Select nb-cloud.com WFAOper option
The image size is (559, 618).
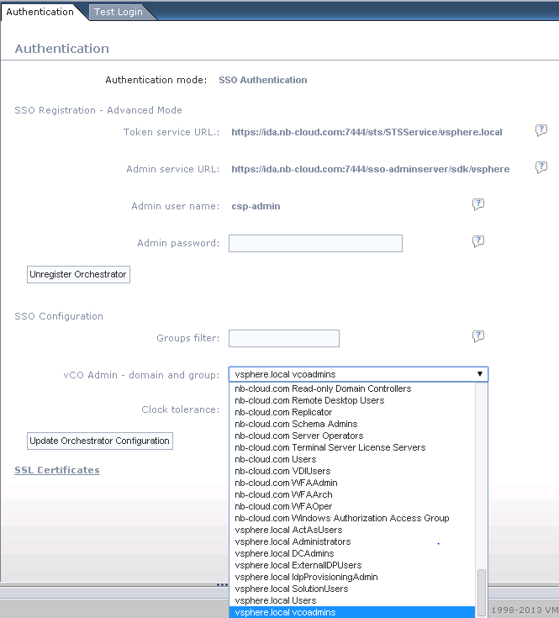tap(352, 506)
